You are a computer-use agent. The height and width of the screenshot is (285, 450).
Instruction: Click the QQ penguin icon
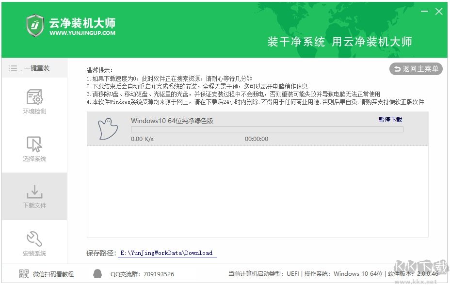[x=97, y=274]
